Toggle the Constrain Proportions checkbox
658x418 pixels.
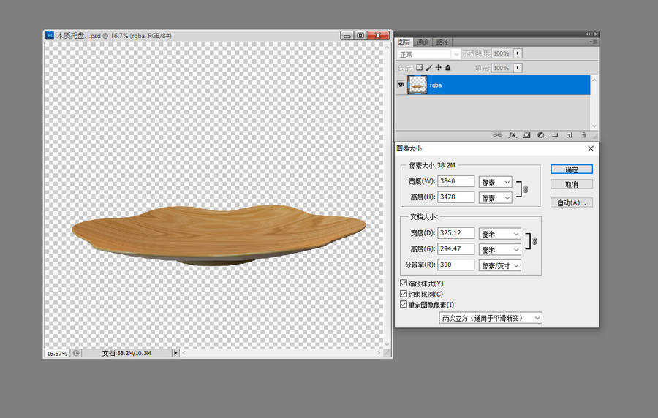[404, 294]
